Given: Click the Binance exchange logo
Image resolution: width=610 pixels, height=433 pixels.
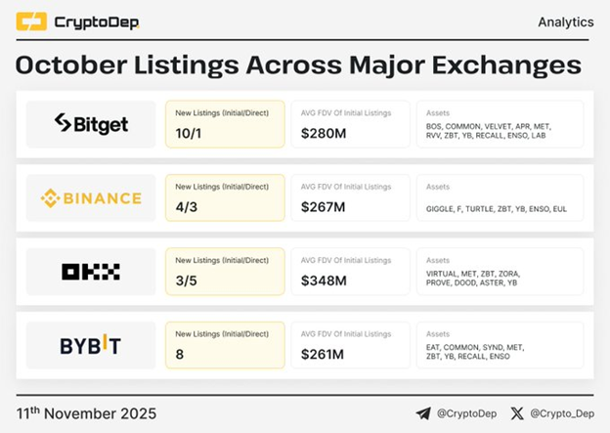Looking at the screenshot, I should click(91, 198).
